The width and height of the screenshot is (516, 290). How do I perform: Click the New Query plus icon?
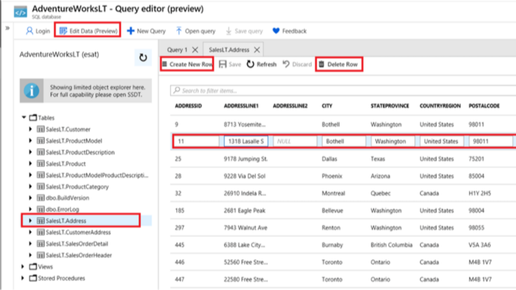(x=130, y=31)
